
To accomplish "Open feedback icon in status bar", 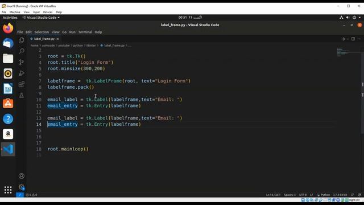I will 353,195.
